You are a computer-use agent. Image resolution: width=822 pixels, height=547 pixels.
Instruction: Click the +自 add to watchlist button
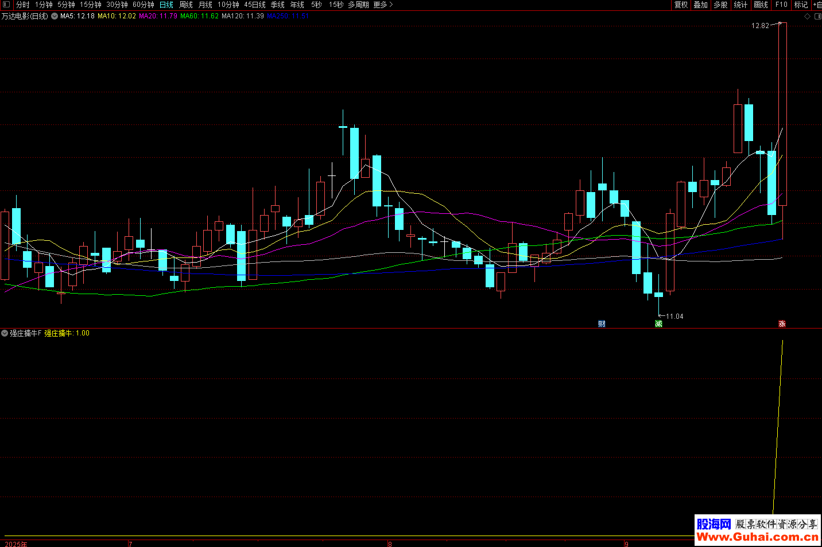[x=817, y=5]
